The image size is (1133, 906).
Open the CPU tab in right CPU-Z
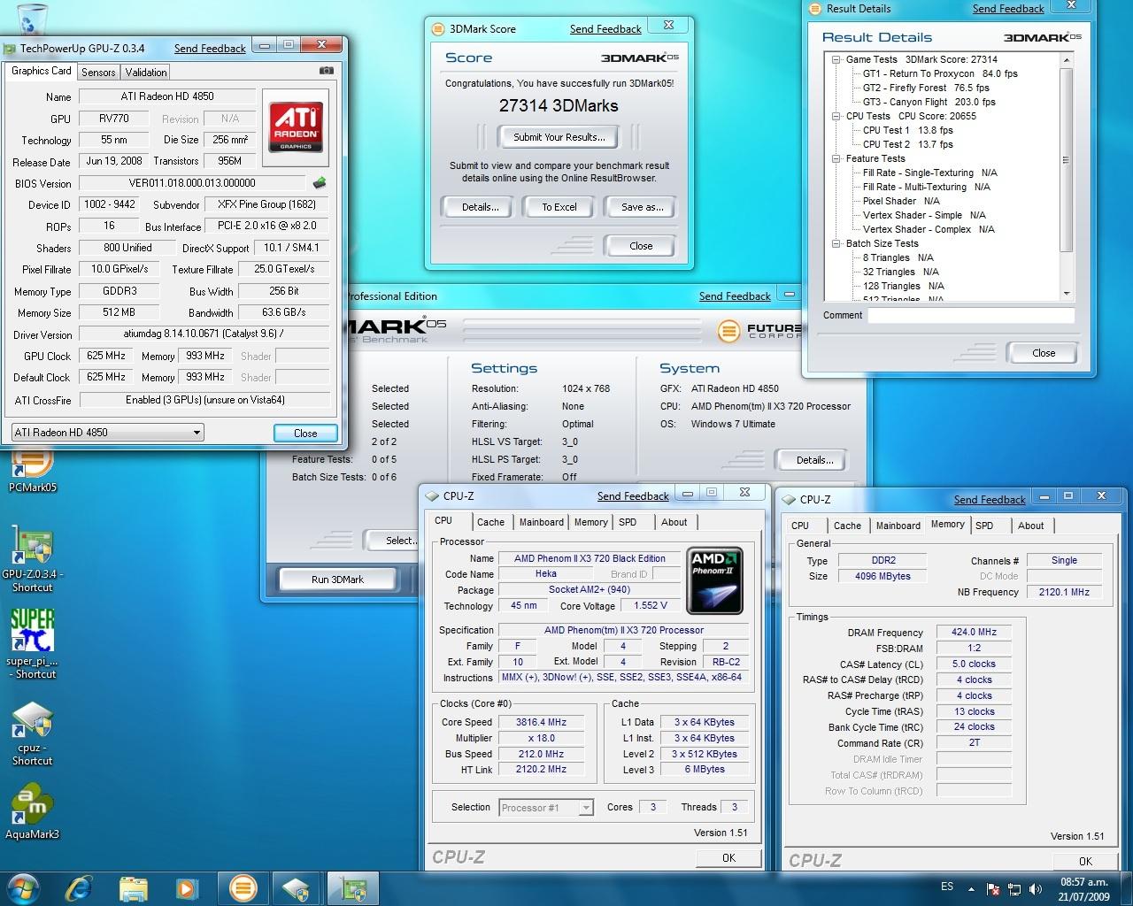tap(800, 526)
